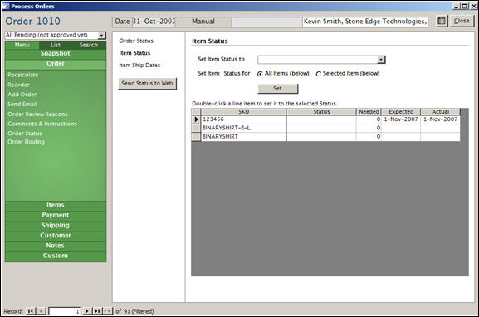Go to last record arrow
Viewport: 479px width, 317px height.
click(97, 311)
